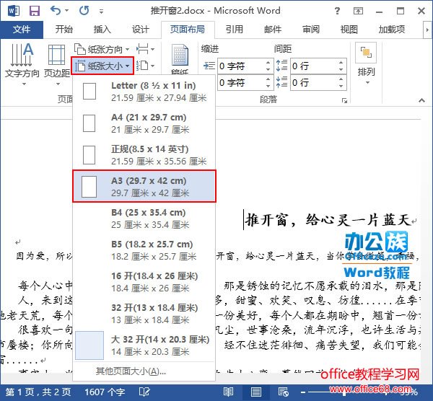Choose B5 (18.2 x 25.7 cm) paper size
Viewport: 433px width, 401px height.
144,250
